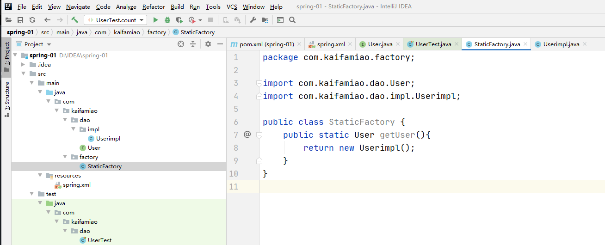Click the word Userimpl on code line 8
The height and width of the screenshot is (245, 605).
[x=380, y=148]
